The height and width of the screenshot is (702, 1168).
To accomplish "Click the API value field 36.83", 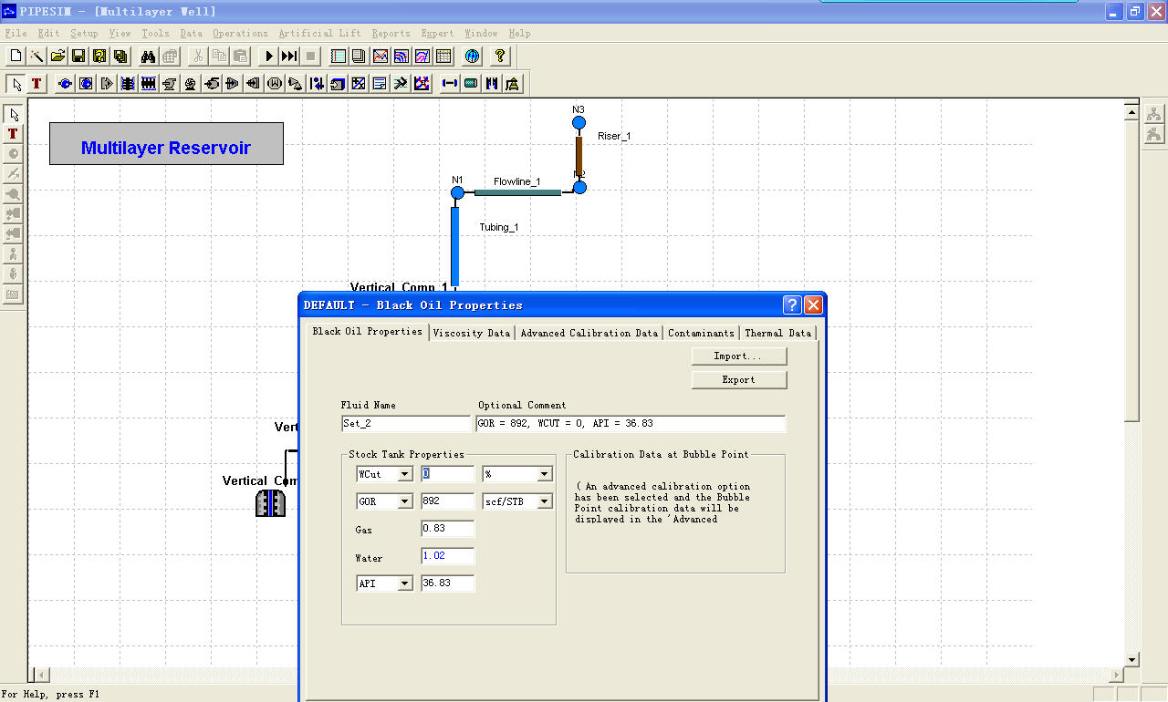I will click(x=448, y=583).
